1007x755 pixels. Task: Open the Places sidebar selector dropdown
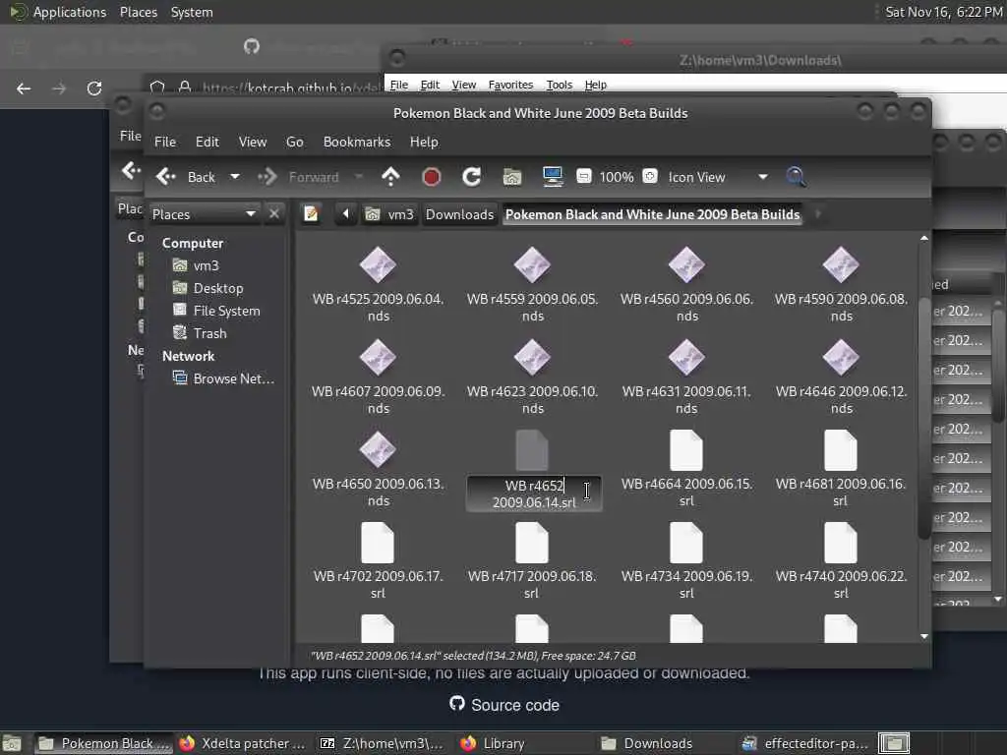[x=204, y=213]
